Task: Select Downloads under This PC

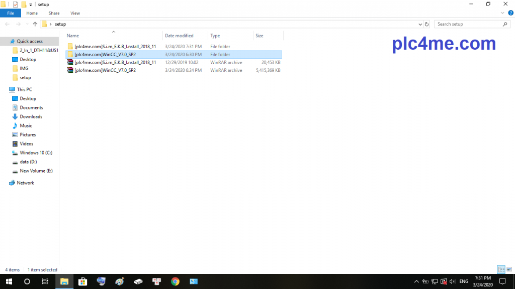Action: click(x=31, y=117)
